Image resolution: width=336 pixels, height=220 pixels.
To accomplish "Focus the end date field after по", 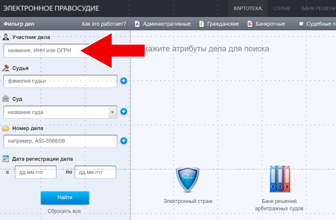I will [x=95, y=172].
